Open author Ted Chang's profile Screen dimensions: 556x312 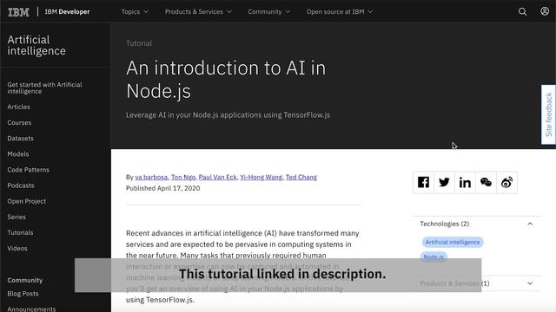(301, 177)
